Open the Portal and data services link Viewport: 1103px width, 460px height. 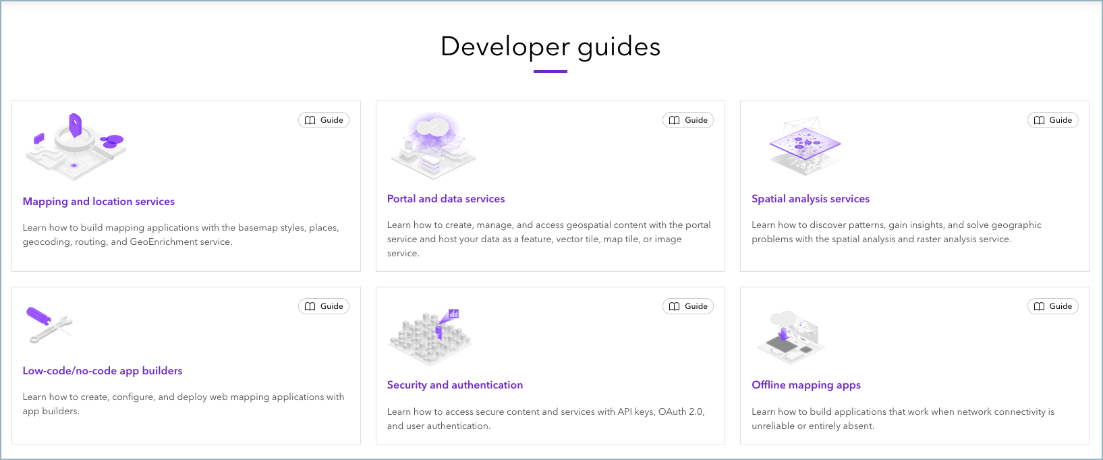tap(446, 199)
